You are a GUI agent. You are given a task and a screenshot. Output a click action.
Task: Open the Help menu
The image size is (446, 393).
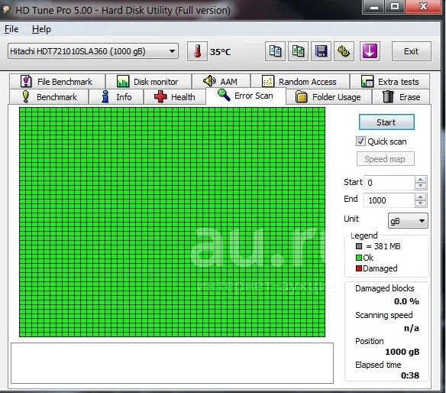click(41, 29)
